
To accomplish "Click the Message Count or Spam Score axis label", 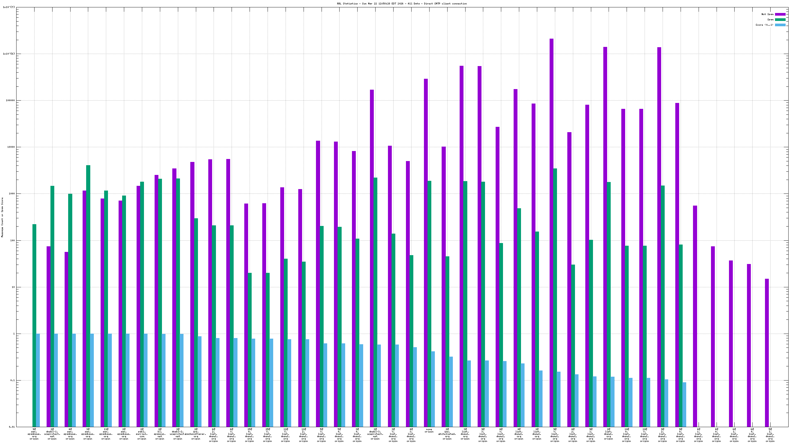I will [2, 217].
